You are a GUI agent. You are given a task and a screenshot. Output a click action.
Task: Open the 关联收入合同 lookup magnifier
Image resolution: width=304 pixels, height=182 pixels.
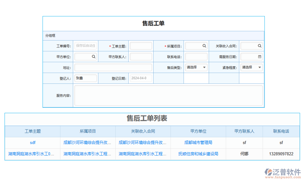point(260,45)
